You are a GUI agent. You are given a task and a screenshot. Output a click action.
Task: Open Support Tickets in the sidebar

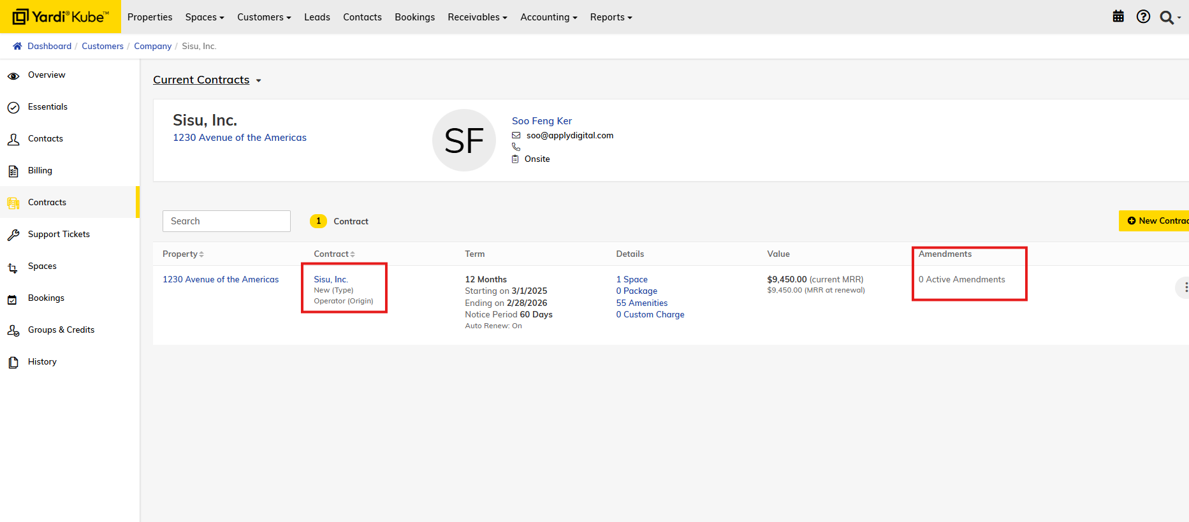click(x=59, y=234)
